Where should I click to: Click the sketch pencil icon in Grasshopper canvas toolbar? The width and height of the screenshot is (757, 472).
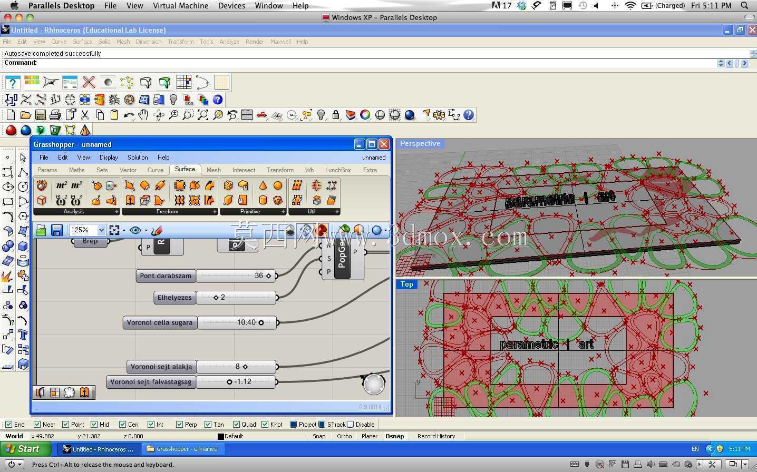[157, 230]
